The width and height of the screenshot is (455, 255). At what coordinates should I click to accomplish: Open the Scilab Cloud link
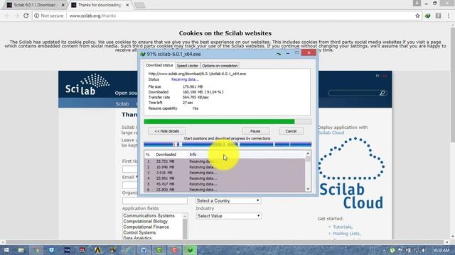[x=331, y=132]
